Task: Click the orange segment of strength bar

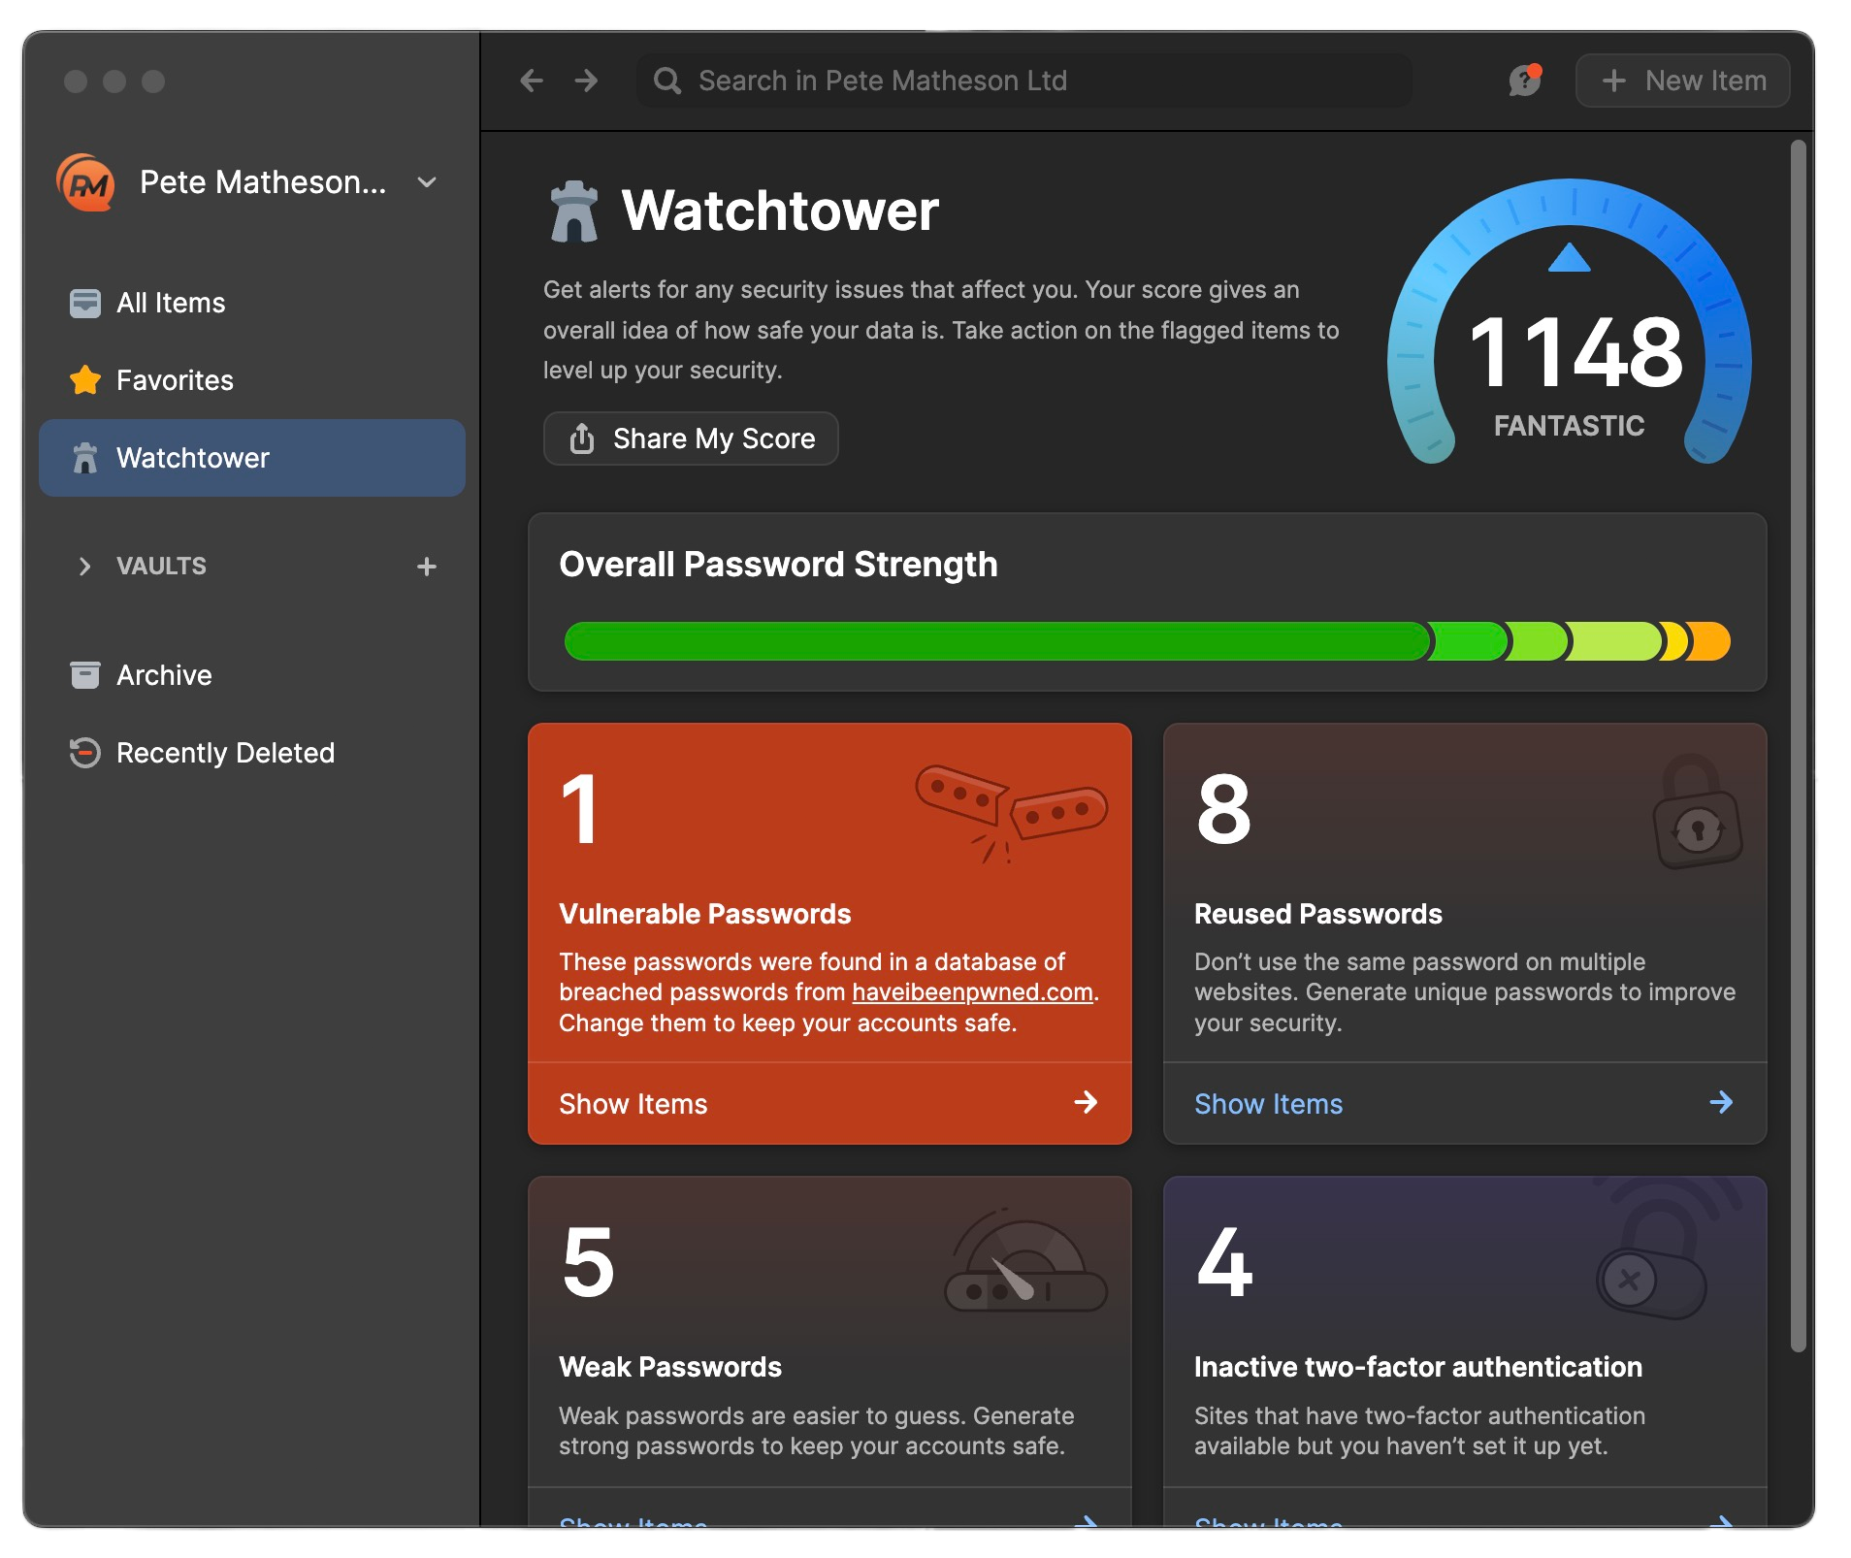Action: 1710,641
